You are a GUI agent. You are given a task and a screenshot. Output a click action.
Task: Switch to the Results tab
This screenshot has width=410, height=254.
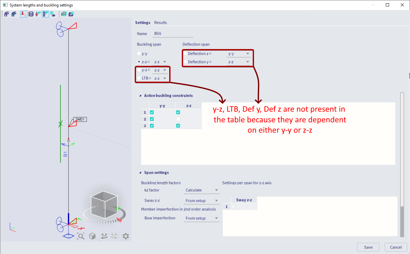click(x=161, y=23)
